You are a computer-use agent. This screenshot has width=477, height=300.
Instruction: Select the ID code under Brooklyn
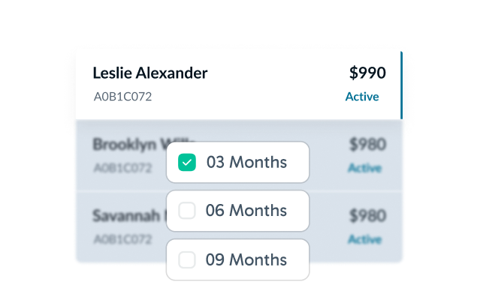tap(122, 168)
